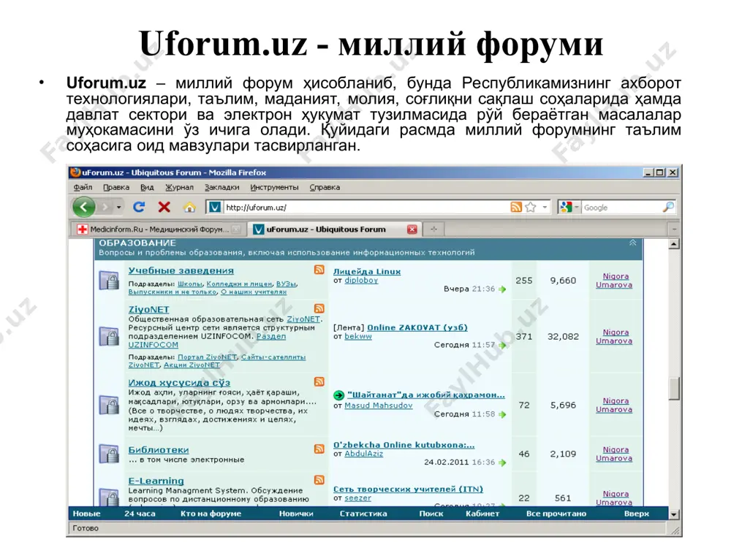
Task: Switch to the Medicinform.Ru tab
Action: pos(158,229)
